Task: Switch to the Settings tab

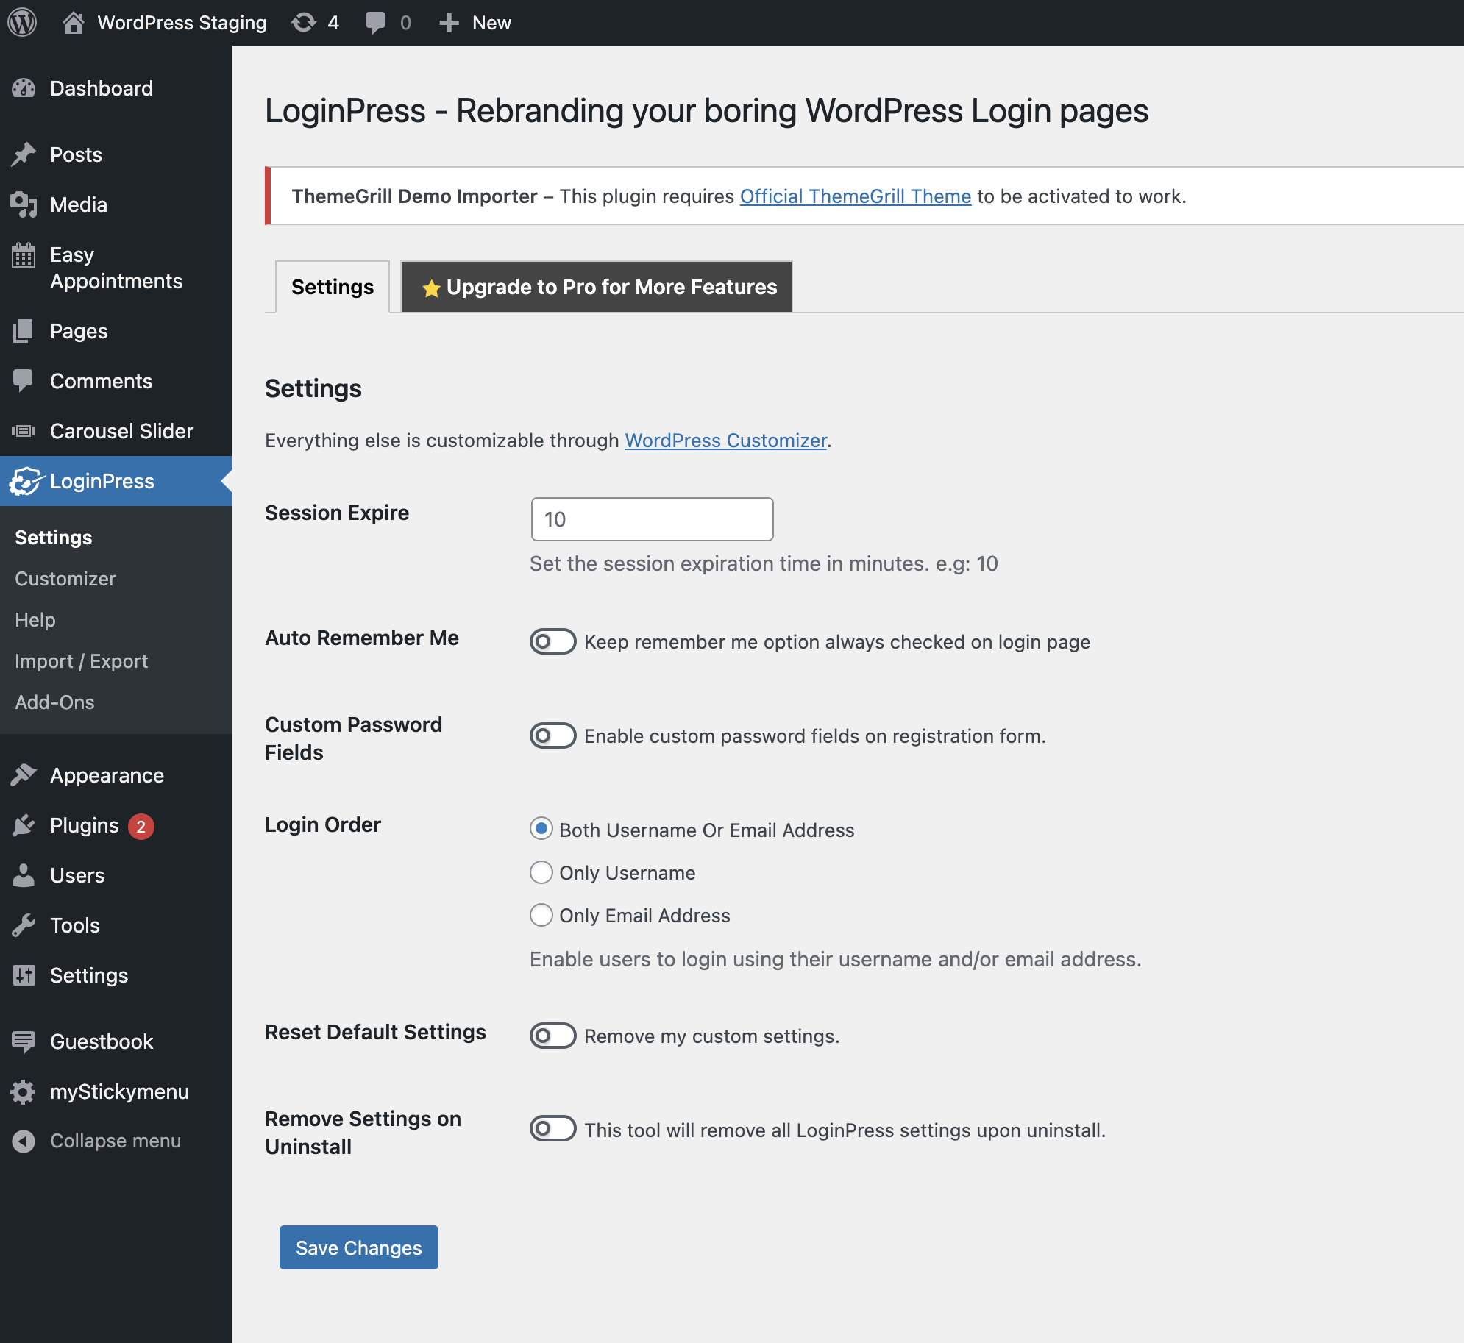Action: [333, 287]
